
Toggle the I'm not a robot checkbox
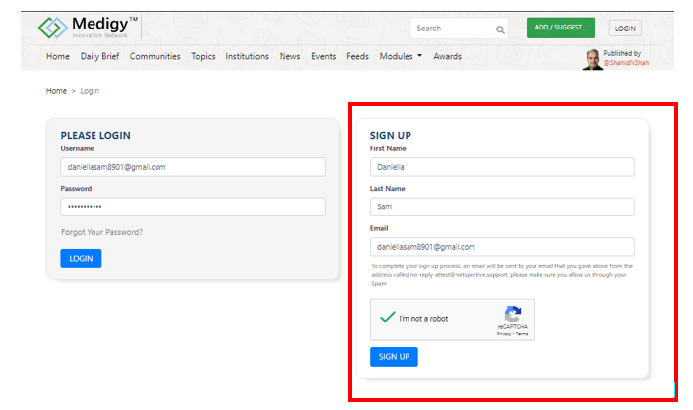click(x=387, y=317)
